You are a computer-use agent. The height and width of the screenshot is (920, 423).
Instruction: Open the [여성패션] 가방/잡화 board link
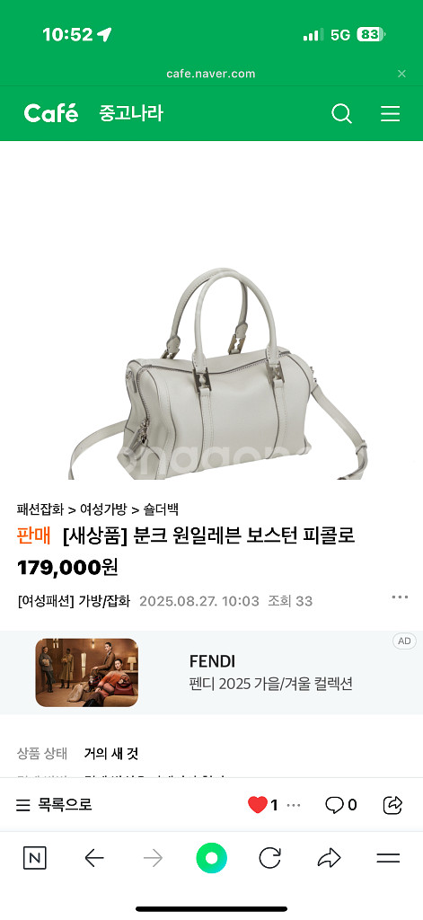tap(74, 601)
